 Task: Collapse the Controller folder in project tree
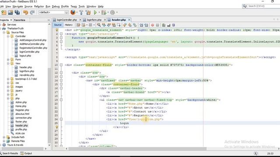(x=8, y=36)
